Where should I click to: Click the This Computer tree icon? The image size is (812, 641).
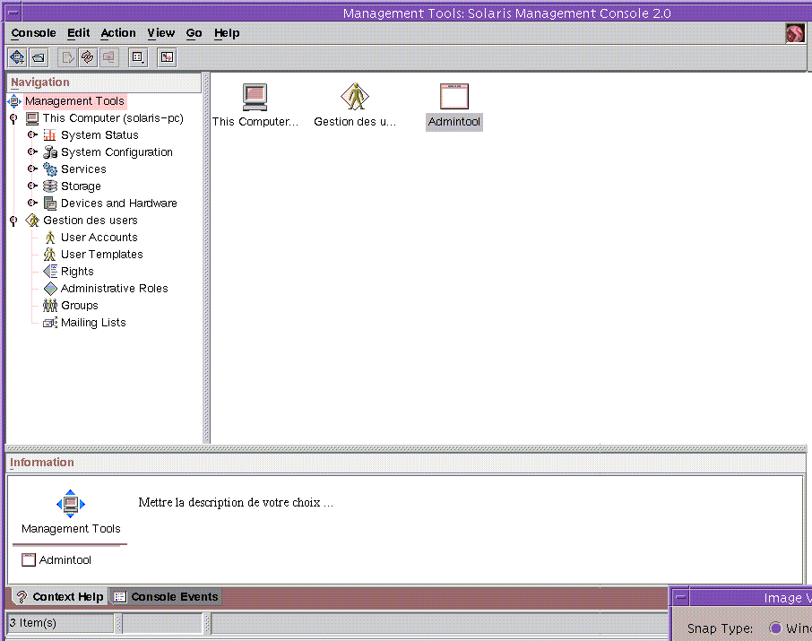(x=32, y=118)
